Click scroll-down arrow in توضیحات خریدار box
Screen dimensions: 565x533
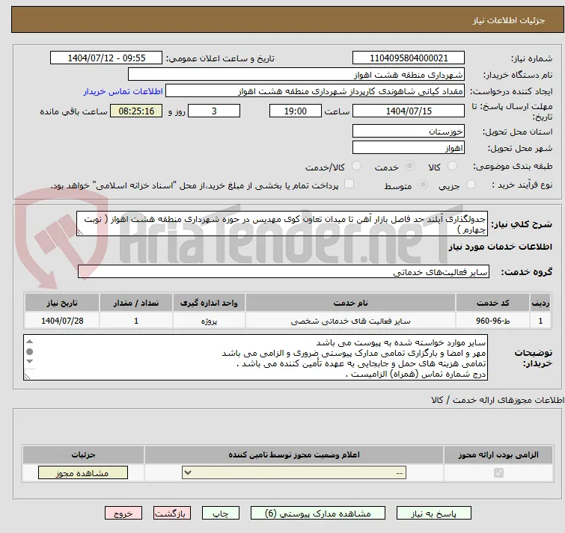(30, 361)
